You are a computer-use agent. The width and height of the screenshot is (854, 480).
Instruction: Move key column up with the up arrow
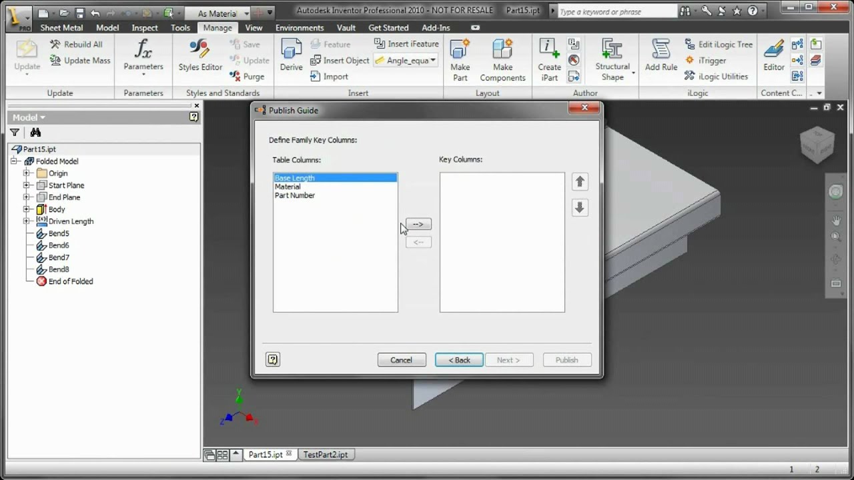pyautogui.click(x=580, y=181)
